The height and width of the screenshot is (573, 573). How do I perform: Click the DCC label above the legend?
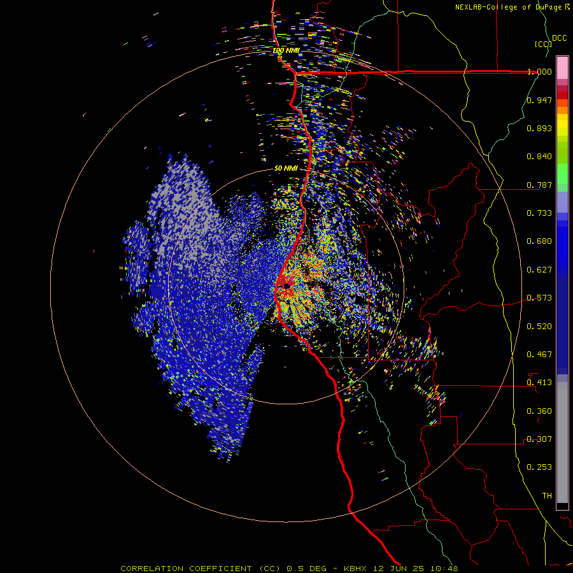coord(559,38)
